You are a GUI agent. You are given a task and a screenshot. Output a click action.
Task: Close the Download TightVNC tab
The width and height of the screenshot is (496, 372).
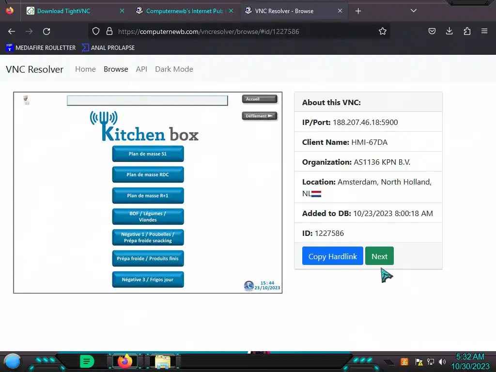coord(122,11)
